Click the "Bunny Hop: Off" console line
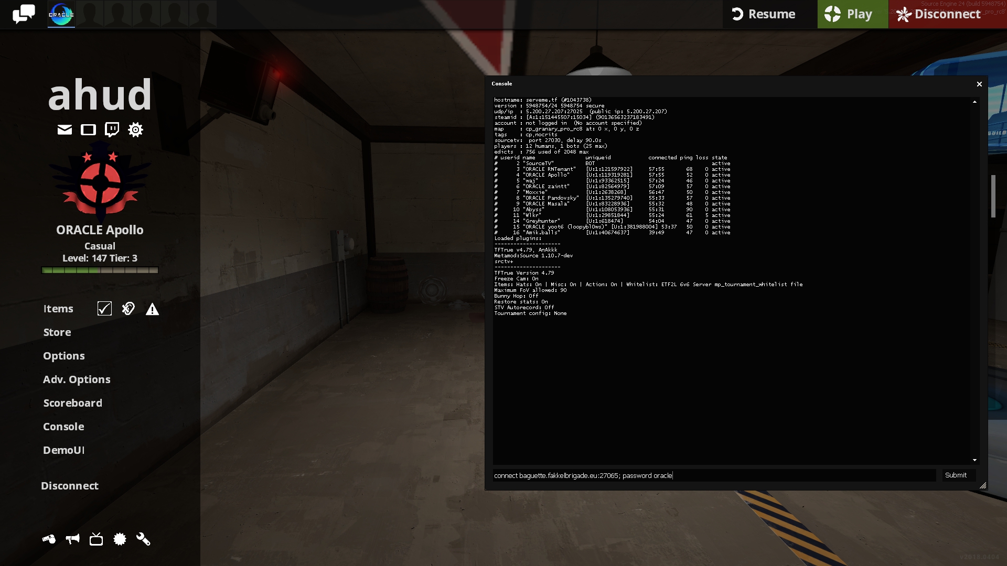1007x566 pixels. 516,296
